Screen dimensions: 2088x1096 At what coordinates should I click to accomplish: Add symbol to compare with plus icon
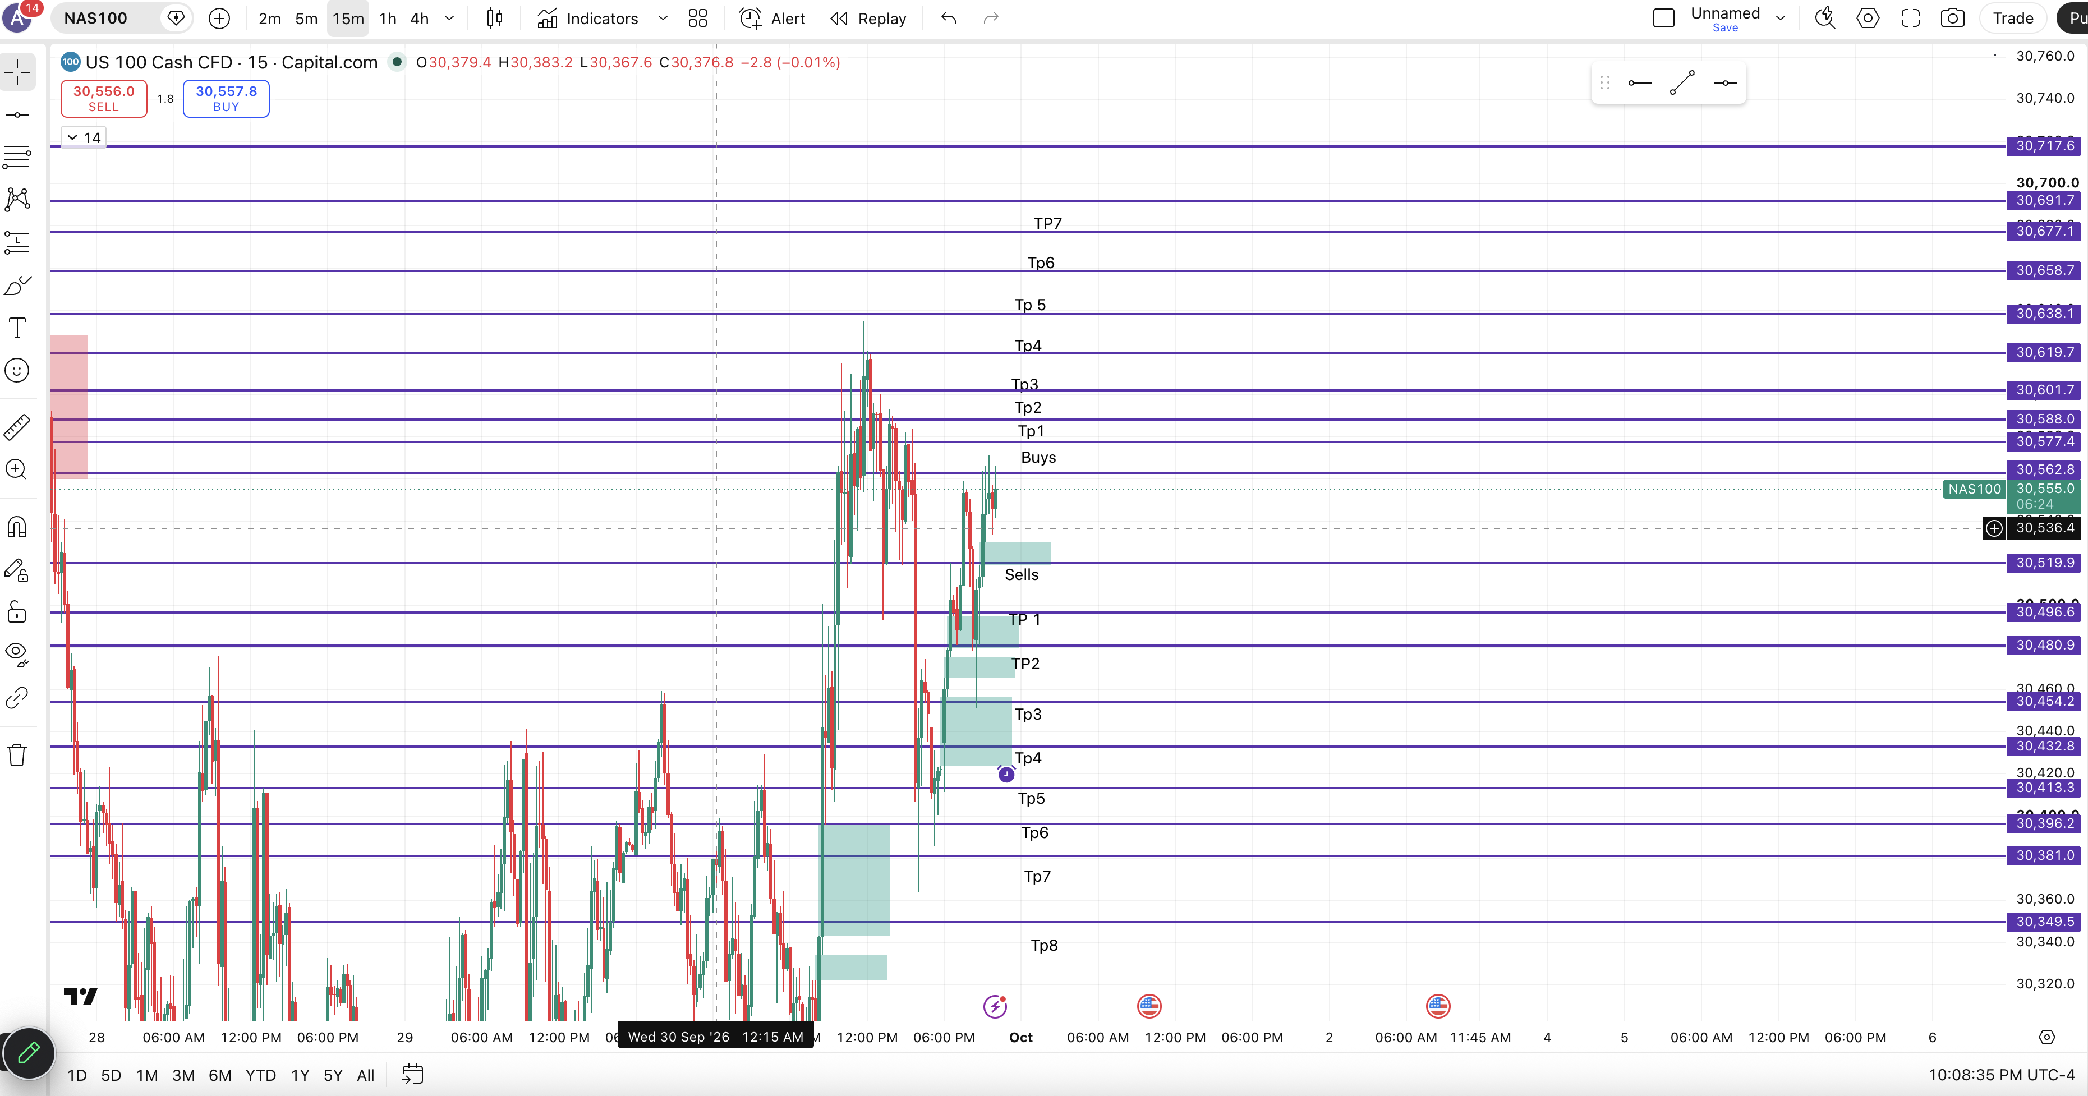tap(219, 18)
